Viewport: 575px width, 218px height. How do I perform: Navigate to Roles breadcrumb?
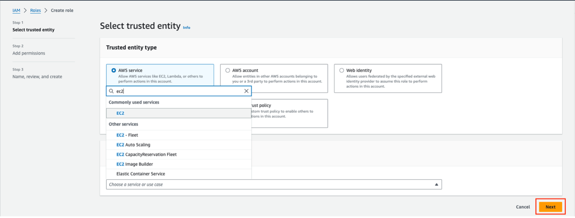pyautogui.click(x=35, y=10)
